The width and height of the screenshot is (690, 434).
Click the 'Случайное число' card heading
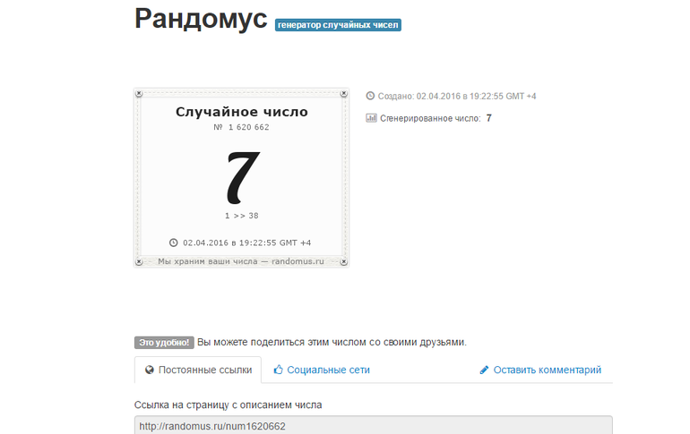point(242,112)
